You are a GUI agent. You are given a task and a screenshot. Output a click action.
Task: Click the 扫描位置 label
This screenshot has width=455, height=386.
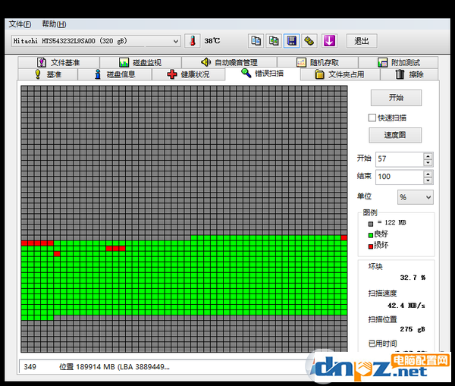[x=382, y=319]
